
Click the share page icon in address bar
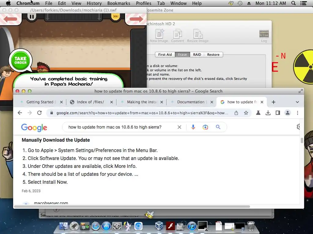click(236, 113)
